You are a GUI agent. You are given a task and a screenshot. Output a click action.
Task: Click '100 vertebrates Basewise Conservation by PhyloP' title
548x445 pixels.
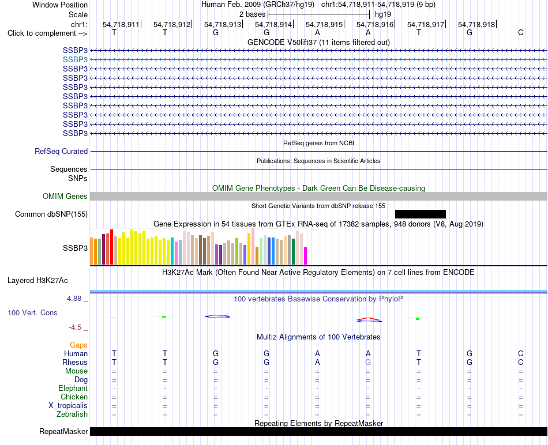coord(318,299)
